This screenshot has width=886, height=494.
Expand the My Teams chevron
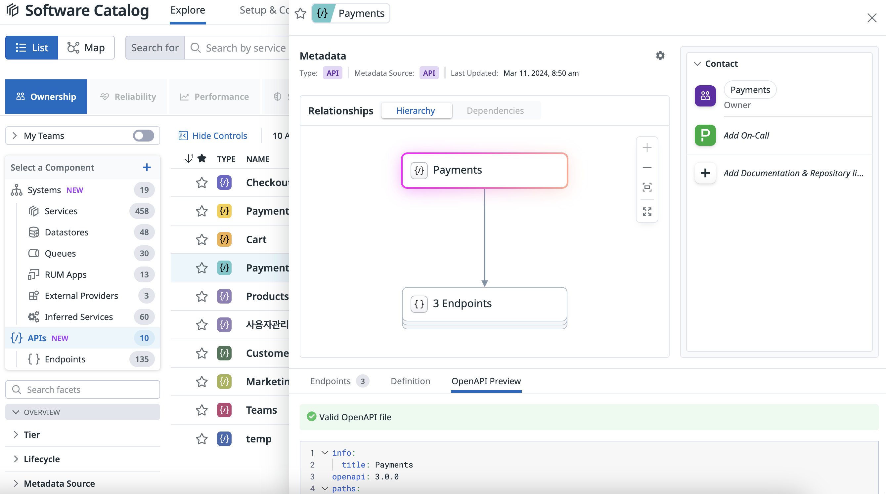pos(15,136)
